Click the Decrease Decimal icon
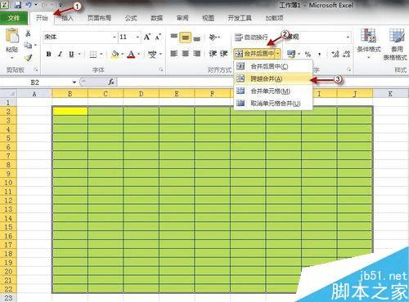Screen dimensions: 409x302 tap(346, 54)
